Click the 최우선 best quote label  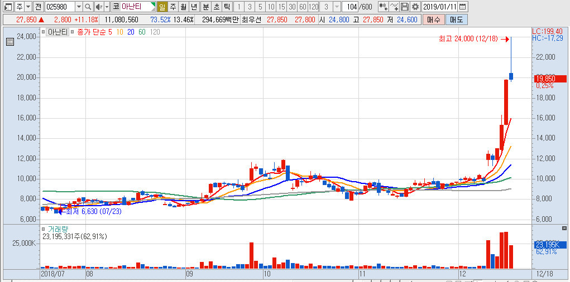[x=252, y=20]
